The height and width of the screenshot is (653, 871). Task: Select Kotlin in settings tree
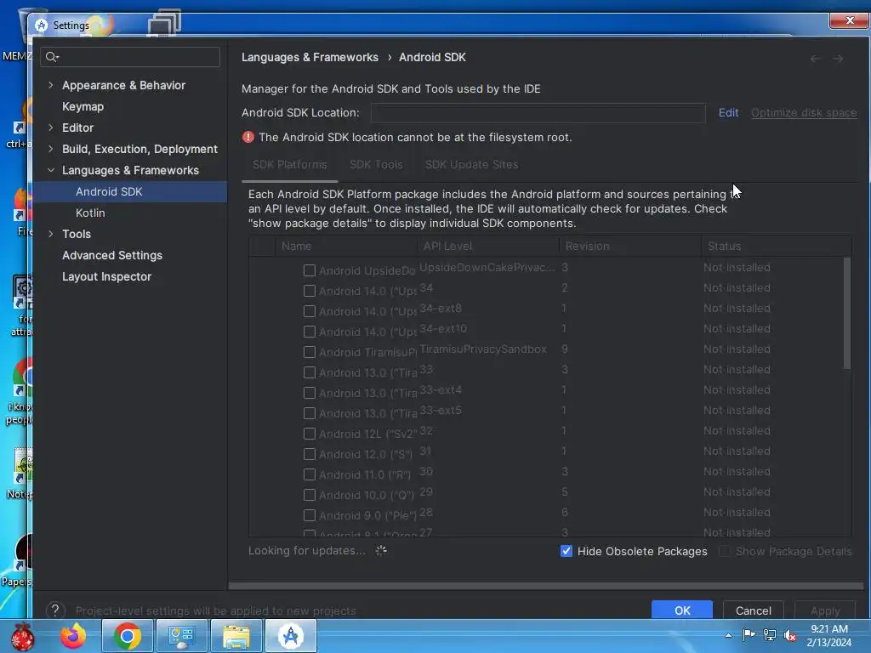(x=90, y=213)
